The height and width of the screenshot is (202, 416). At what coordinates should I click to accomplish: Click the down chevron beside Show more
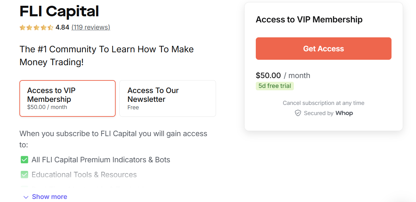click(x=26, y=197)
